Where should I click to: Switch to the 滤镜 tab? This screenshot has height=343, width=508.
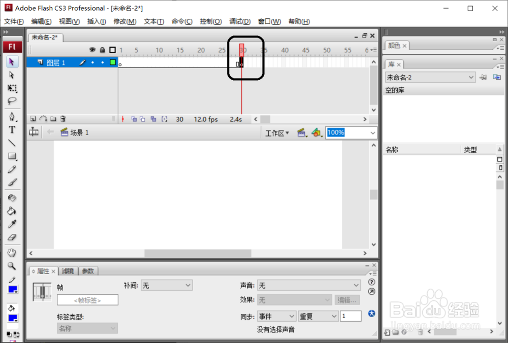point(68,271)
